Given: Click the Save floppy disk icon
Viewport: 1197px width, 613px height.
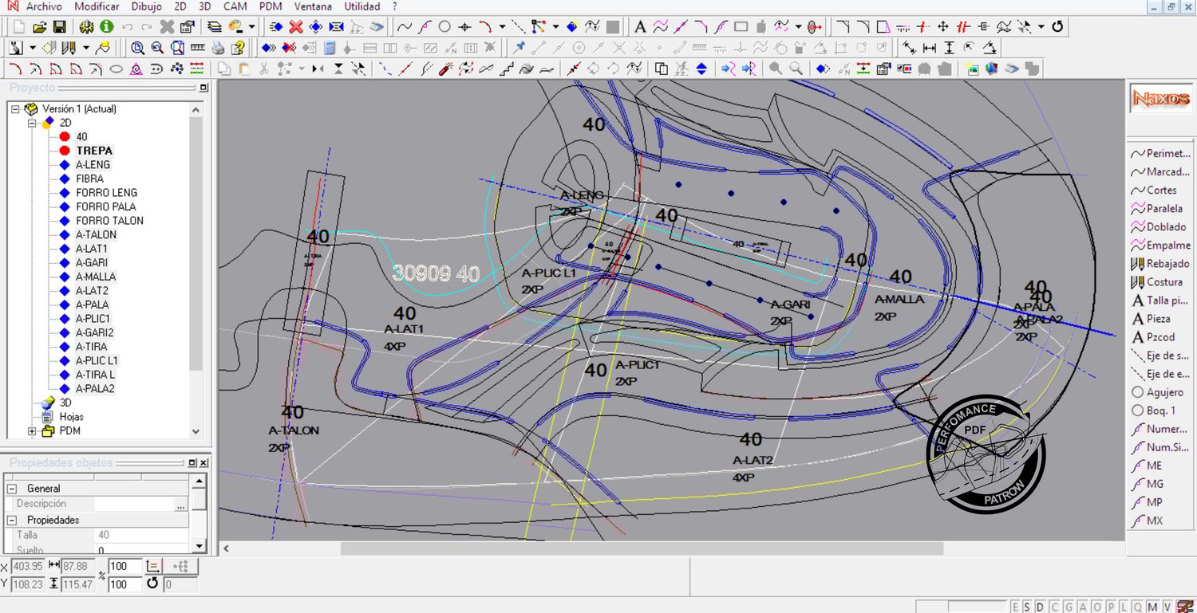Looking at the screenshot, I should click(x=59, y=27).
